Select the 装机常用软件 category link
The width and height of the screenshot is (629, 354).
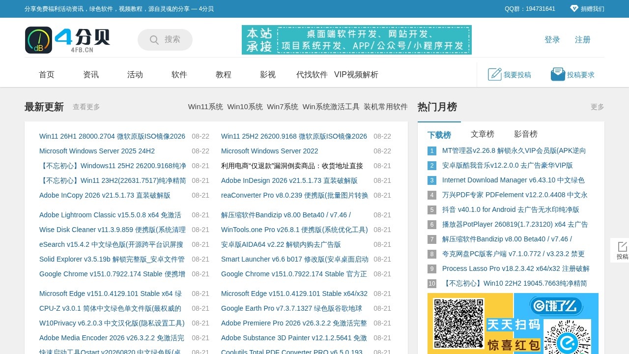[386, 107]
